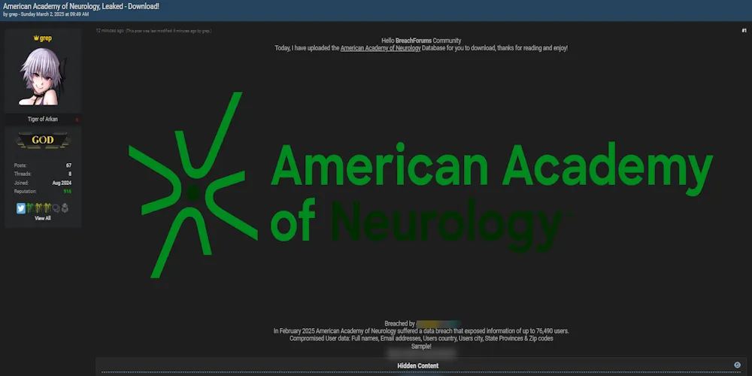Image resolution: width=752 pixels, height=376 pixels.
Task: Click the round icon right of Hidden Content
Action: pos(737,365)
